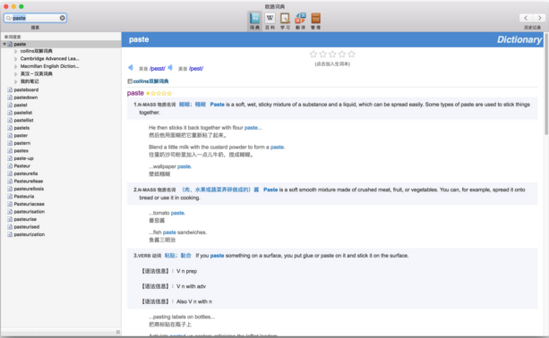The height and width of the screenshot is (338, 549).
Task: Select pastel in word list
Action: (x=21, y=106)
